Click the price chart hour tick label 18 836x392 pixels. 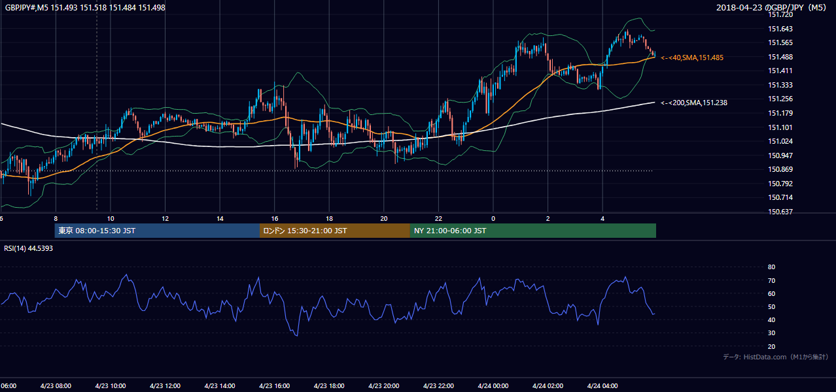point(329,218)
